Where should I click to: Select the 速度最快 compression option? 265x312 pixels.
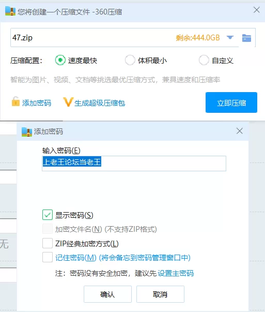[x=60, y=60]
